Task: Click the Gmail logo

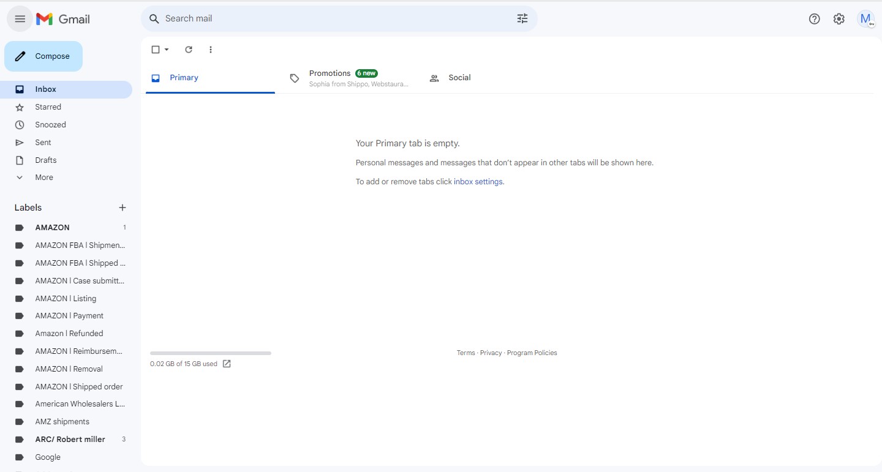Action: [63, 19]
